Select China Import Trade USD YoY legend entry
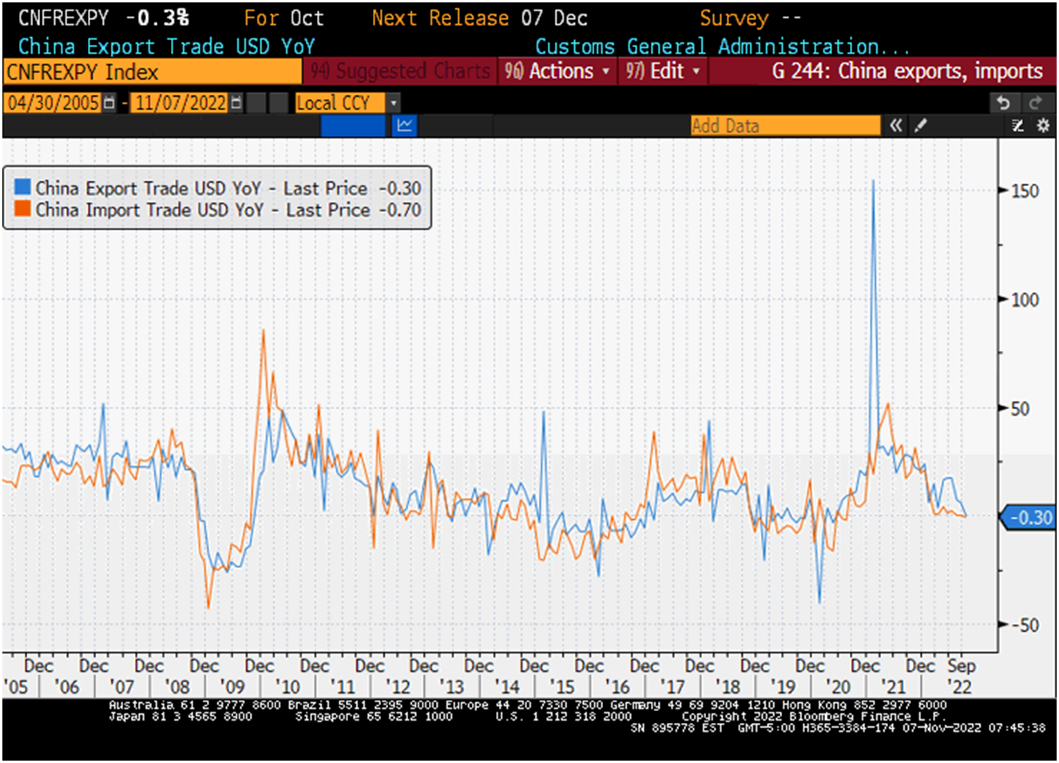The width and height of the screenshot is (1059, 763). click(217, 209)
